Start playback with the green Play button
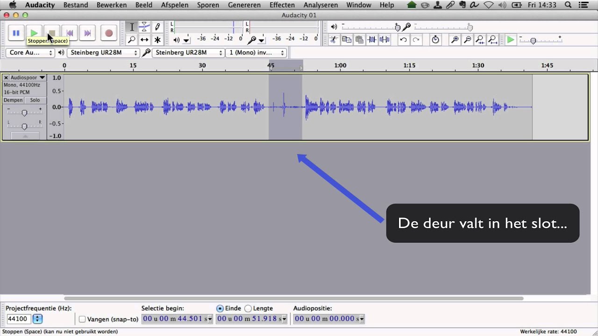The image size is (598, 336). point(34,33)
